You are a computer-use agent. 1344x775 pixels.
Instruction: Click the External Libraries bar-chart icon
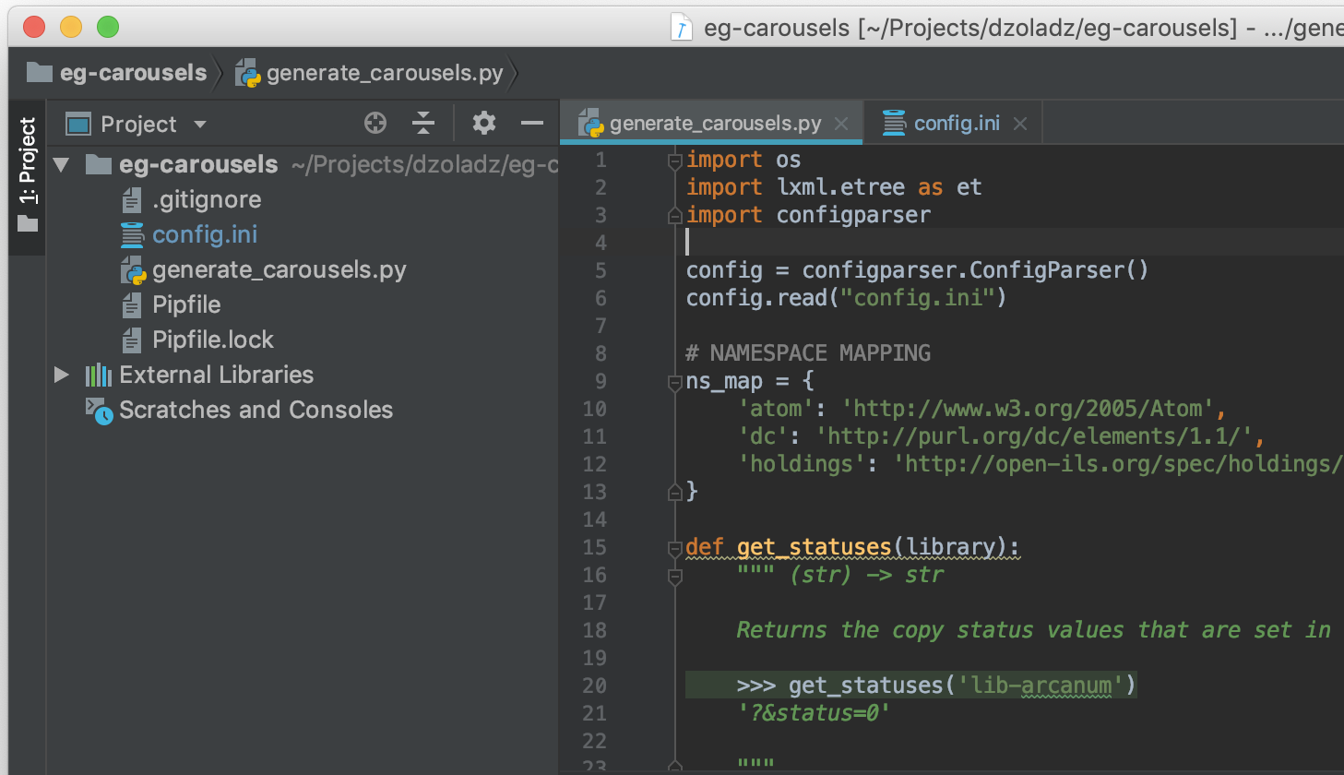(99, 375)
